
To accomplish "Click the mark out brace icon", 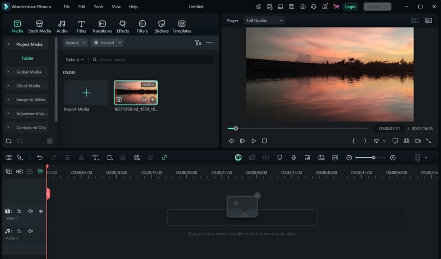I will [x=365, y=141].
